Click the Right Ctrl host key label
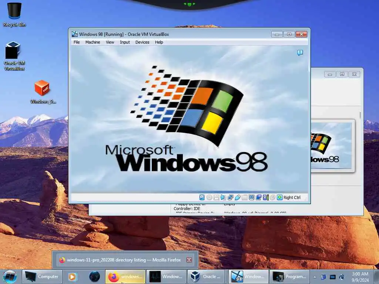379x284 pixels. [292, 197]
